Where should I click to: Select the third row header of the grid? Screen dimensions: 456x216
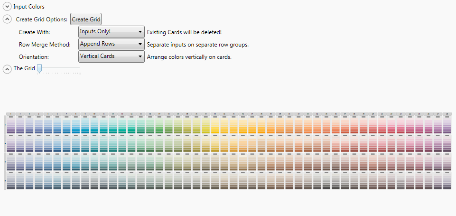pyautogui.click(x=5, y=161)
